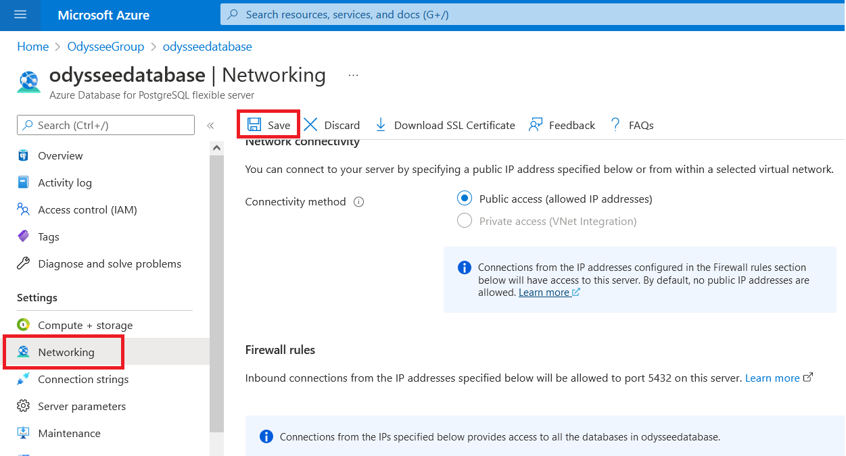Click the Save button label
The image size is (846, 456).
coord(279,125)
